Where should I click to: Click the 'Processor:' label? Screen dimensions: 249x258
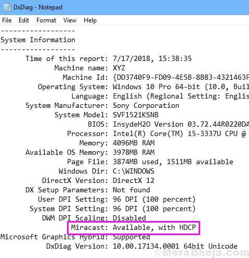click(87, 134)
